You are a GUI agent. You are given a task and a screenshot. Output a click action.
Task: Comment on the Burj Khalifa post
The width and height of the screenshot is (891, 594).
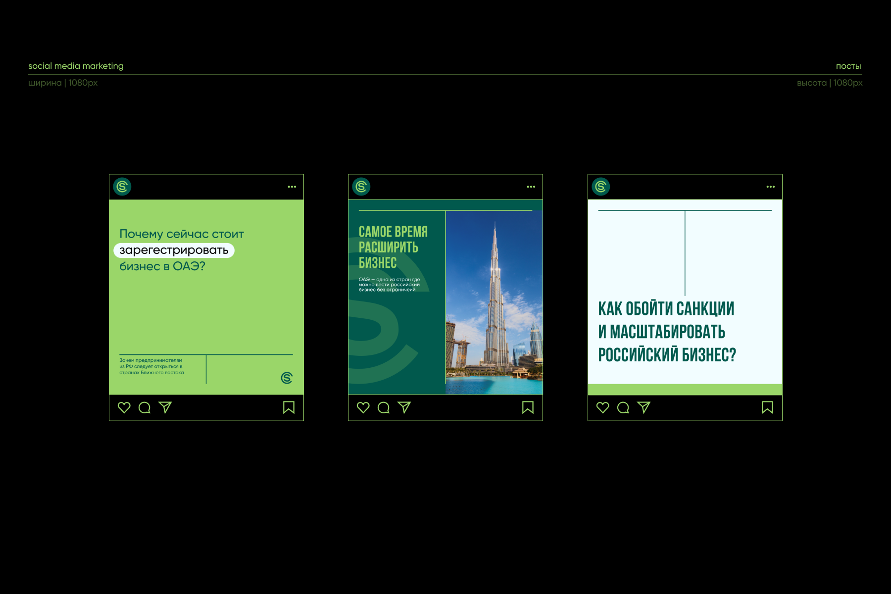tap(384, 407)
